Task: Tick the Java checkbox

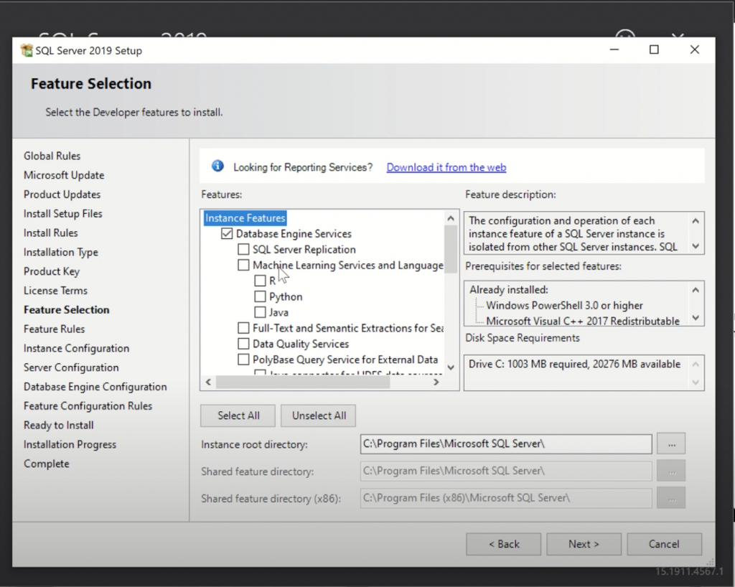Action: pyautogui.click(x=260, y=312)
